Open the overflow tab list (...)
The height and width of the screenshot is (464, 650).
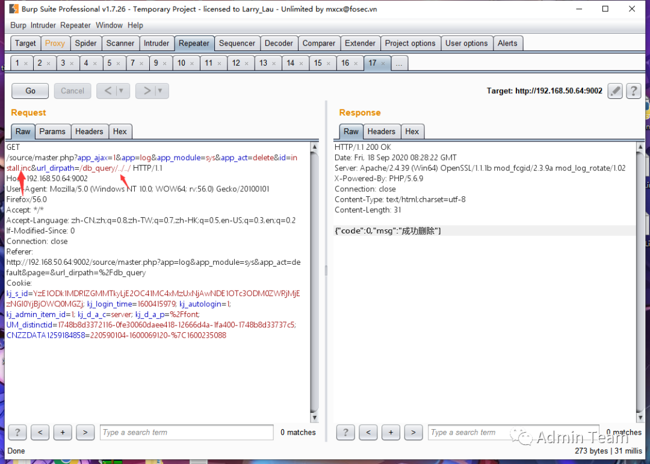coord(399,63)
